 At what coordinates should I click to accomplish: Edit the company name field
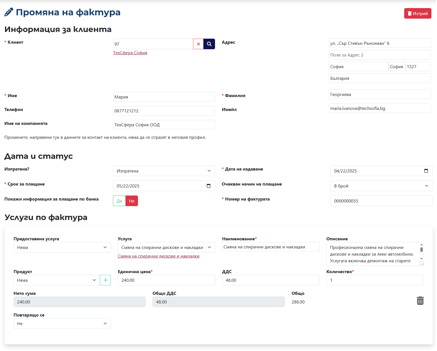click(164, 125)
